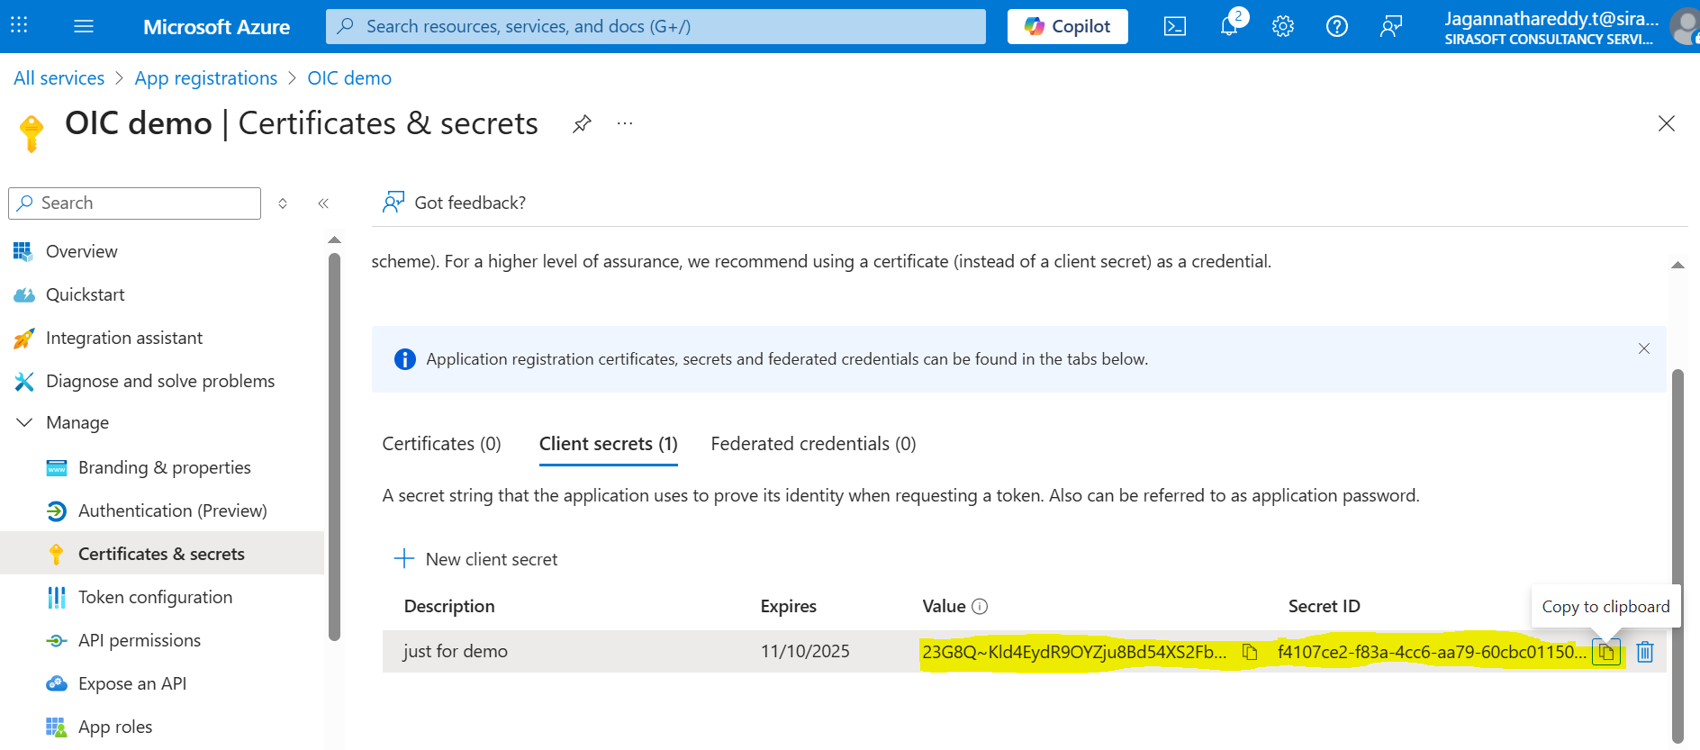Open the help question mark menu
Viewport: 1700px width, 750px height.
point(1337,26)
